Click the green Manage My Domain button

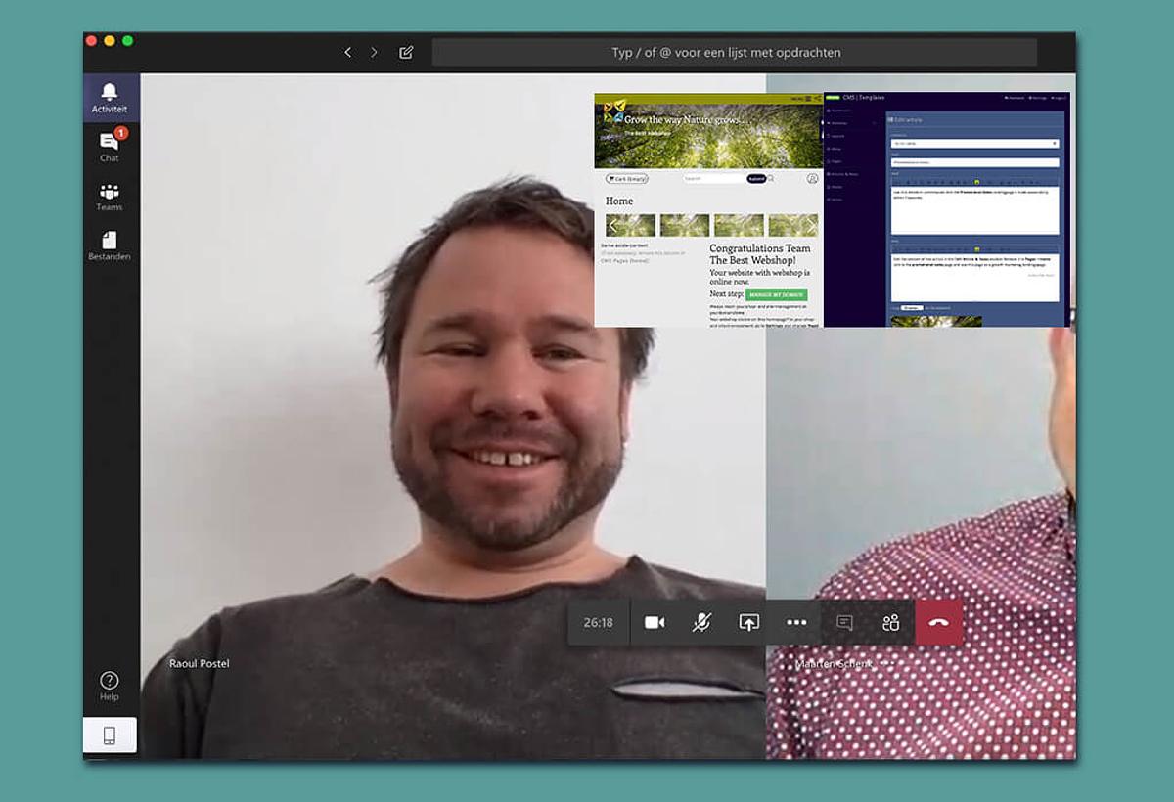click(776, 294)
